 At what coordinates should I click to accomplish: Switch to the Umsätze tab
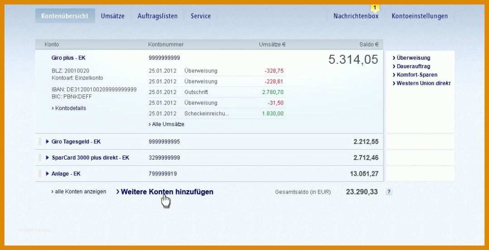(113, 16)
